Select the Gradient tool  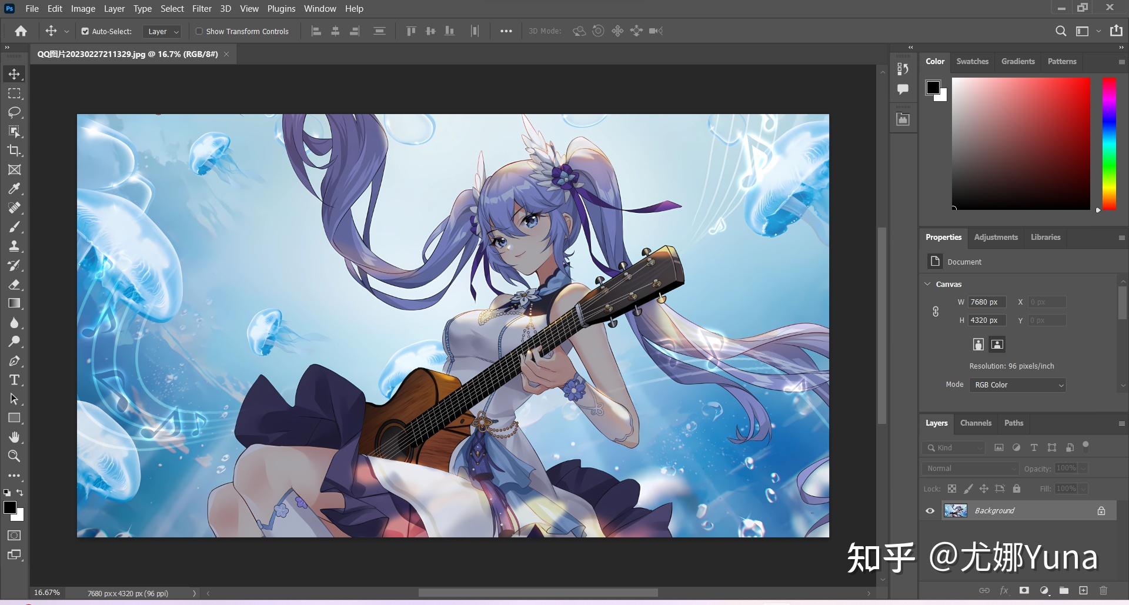[14, 303]
